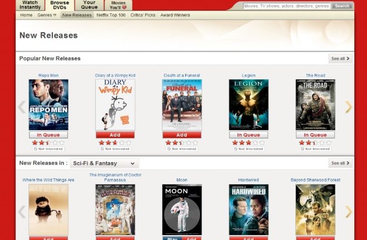The width and height of the screenshot is (367, 240).
Task: Open Imaginarium of Doctor Parnassus title link
Action: tap(115, 177)
